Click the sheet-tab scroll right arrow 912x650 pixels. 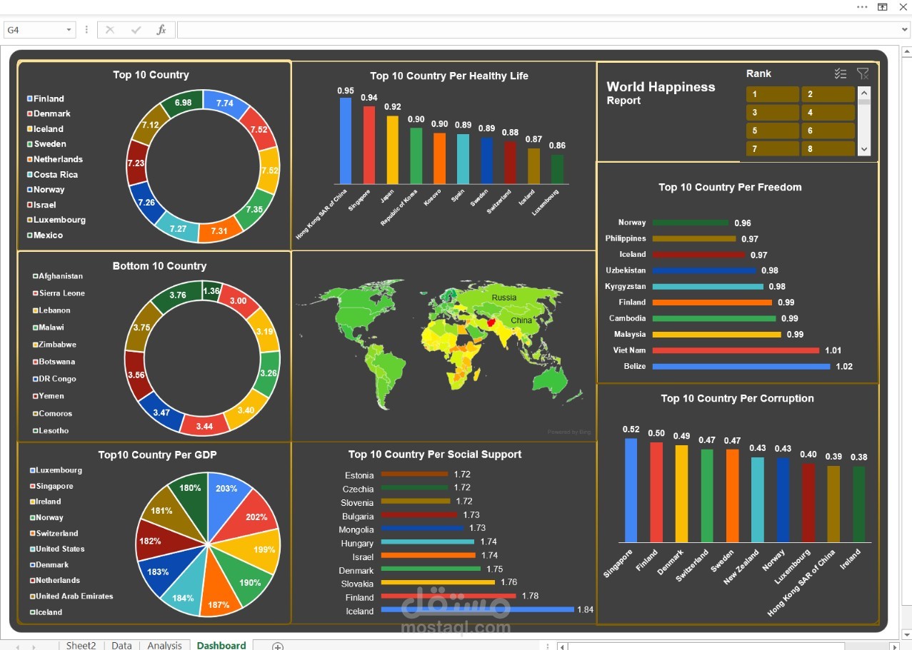click(33, 646)
